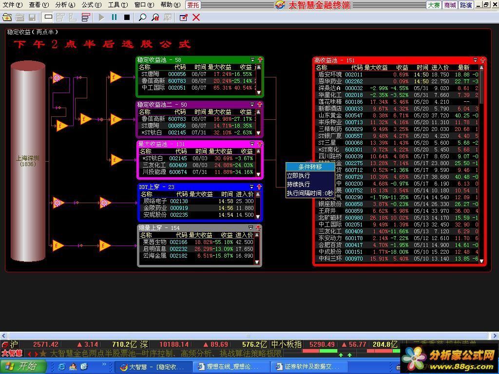The image size is (499, 374).
Task: Click the black stop square
Action: point(127,17)
